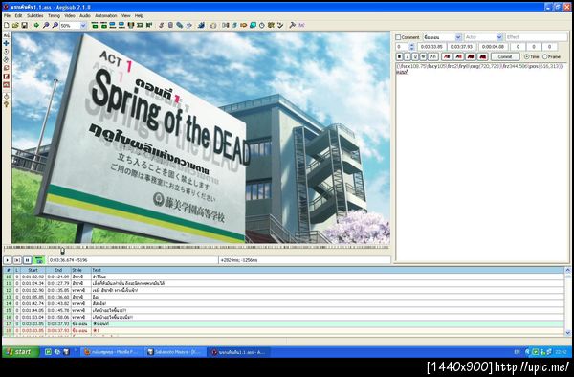Open the Shift Times toolbar icon
The image size is (574, 377).
(226, 25)
